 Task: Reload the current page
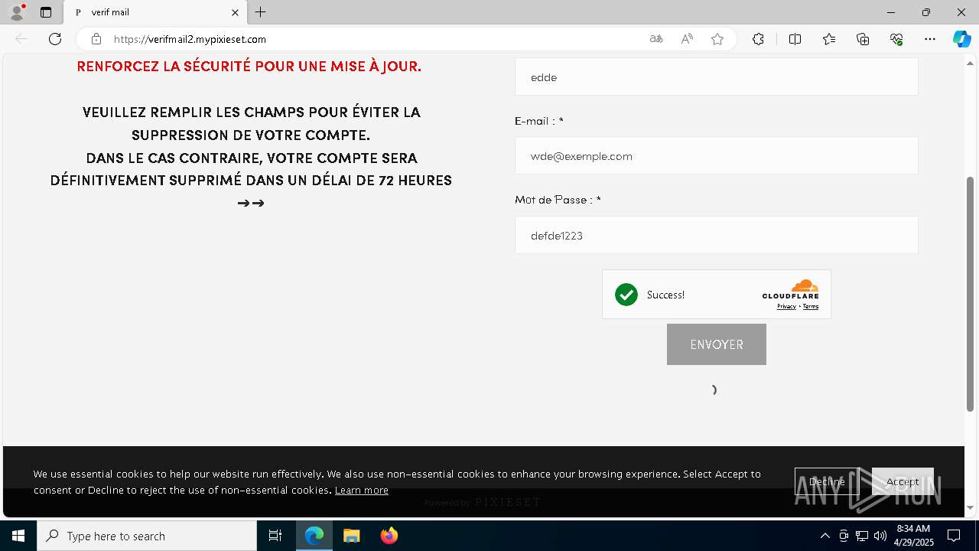click(x=55, y=39)
